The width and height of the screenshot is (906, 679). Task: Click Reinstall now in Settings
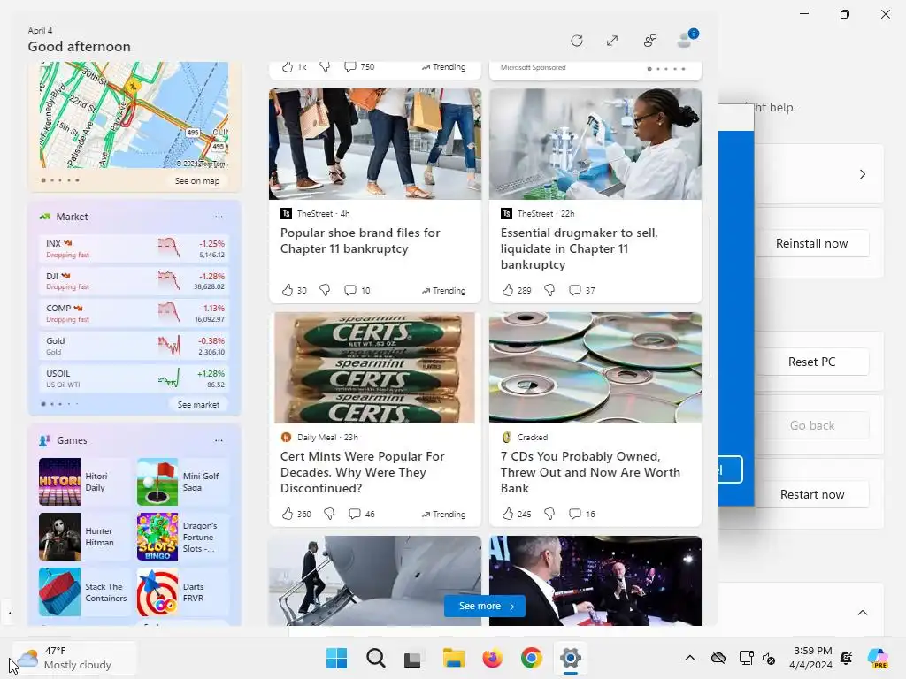[811, 244]
